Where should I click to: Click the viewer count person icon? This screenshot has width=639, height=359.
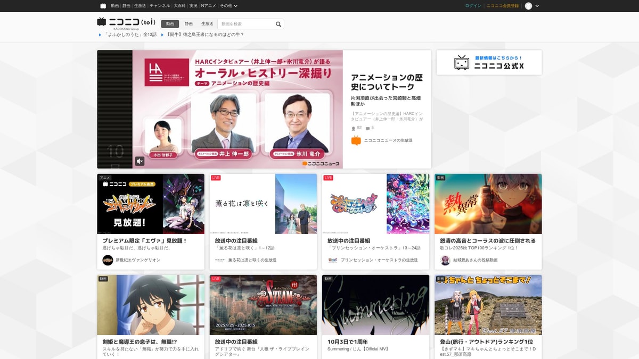coord(353,128)
